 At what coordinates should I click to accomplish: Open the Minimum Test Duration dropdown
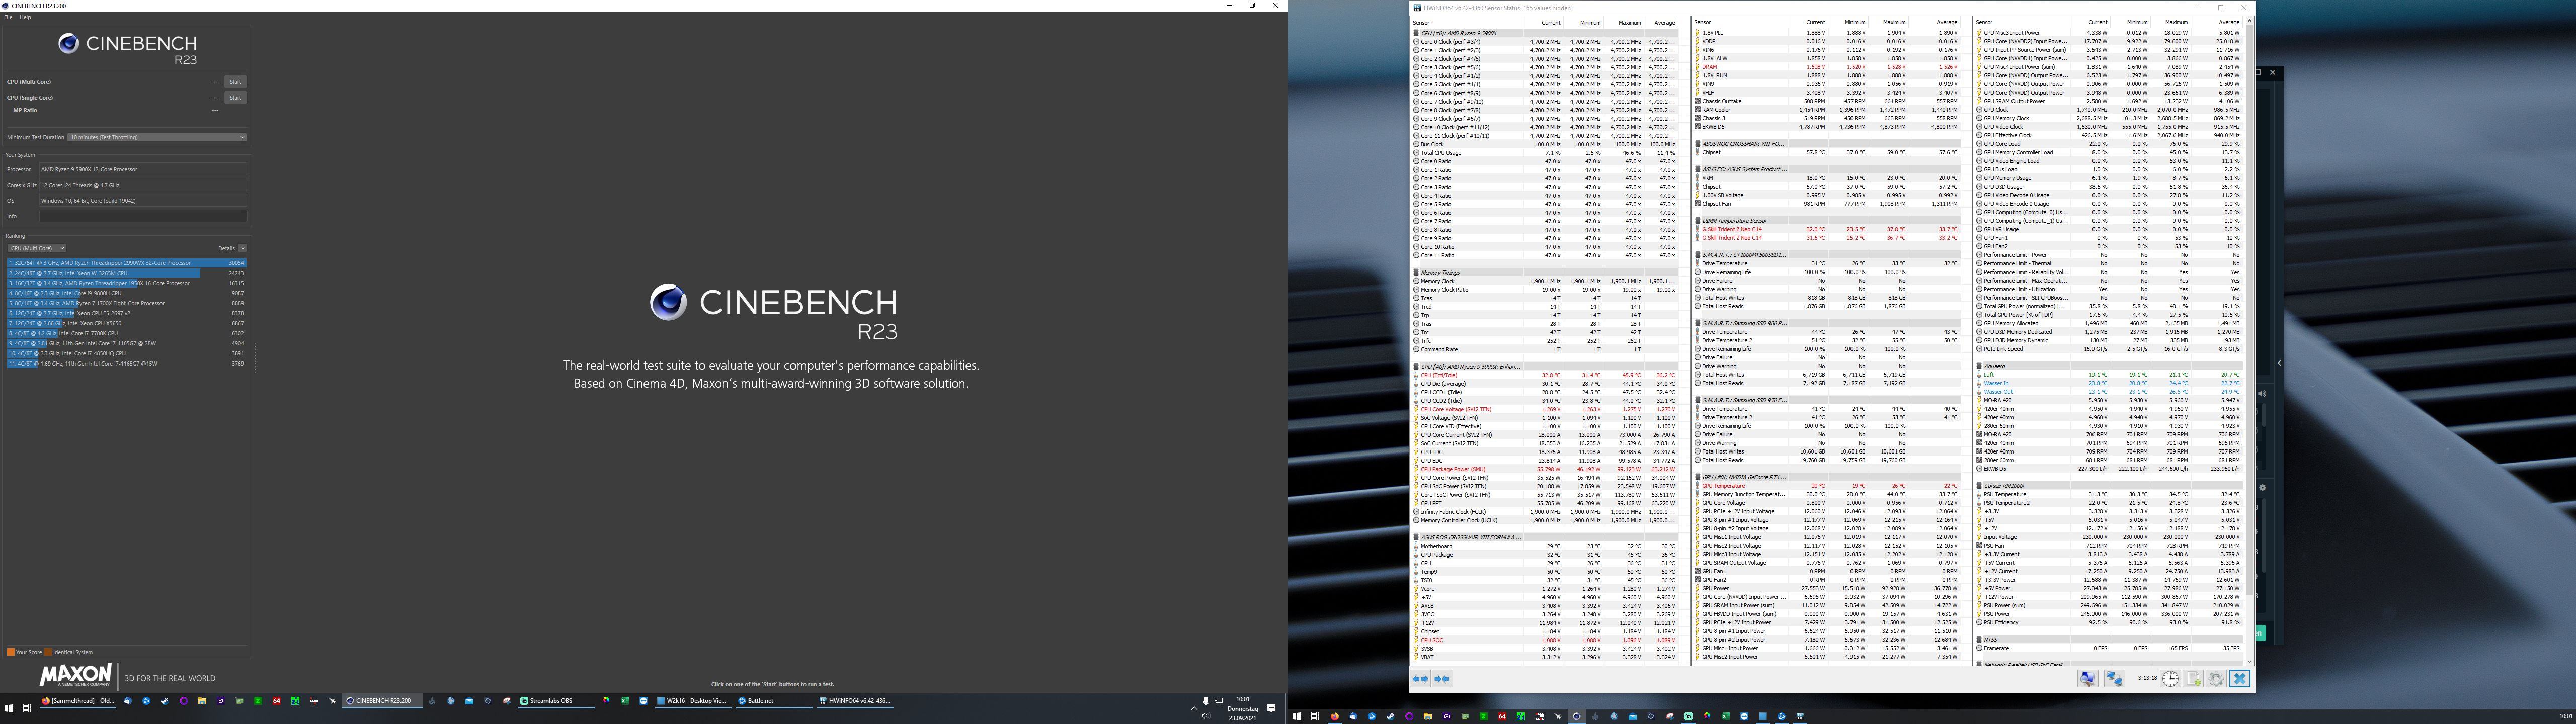click(x=156, y=137)
